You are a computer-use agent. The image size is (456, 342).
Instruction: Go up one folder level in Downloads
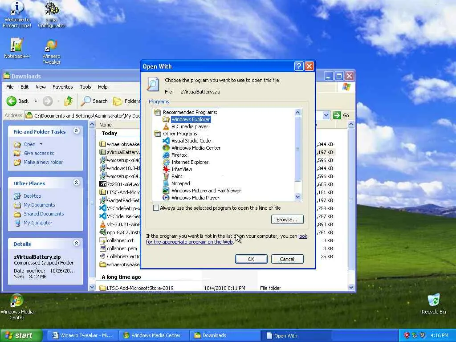(69, 101)
